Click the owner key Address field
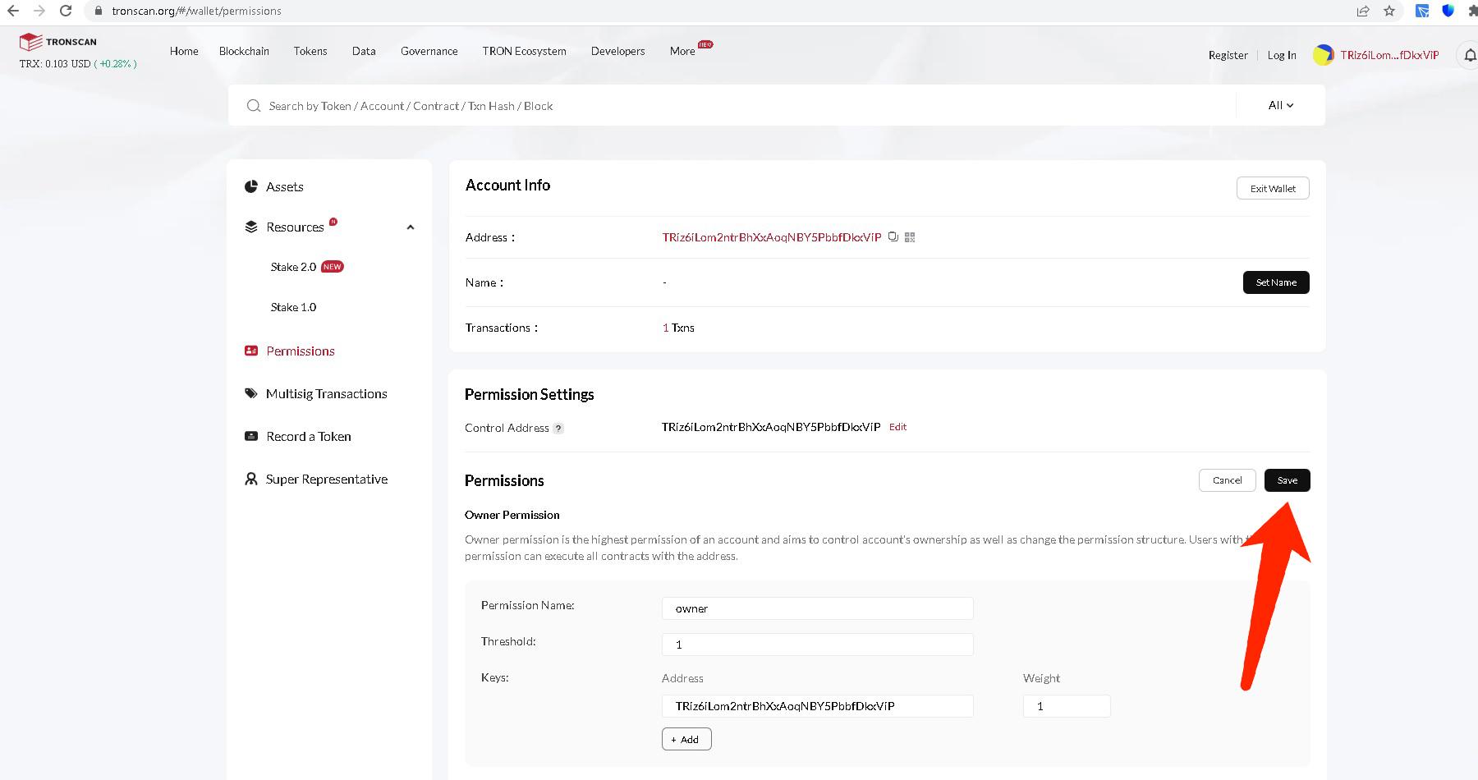 pos(818,706)
